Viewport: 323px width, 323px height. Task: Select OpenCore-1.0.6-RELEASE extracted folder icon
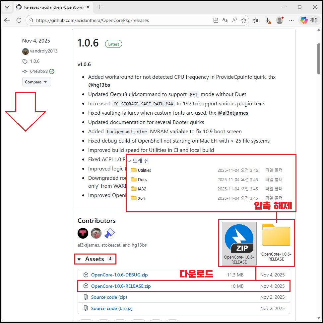[276, 243]
